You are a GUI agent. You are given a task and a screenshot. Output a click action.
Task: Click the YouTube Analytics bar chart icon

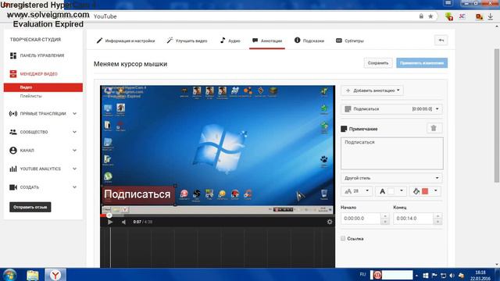pyautogui.click(x=13, y=169)
